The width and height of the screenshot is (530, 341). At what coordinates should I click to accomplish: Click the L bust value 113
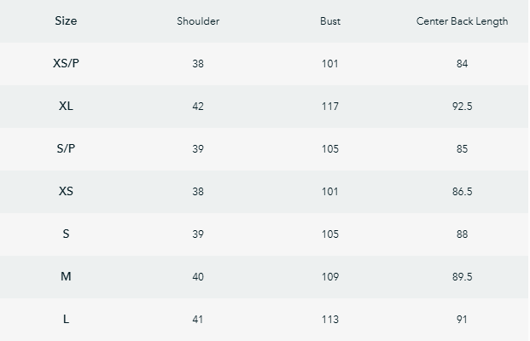pos(330,320)
